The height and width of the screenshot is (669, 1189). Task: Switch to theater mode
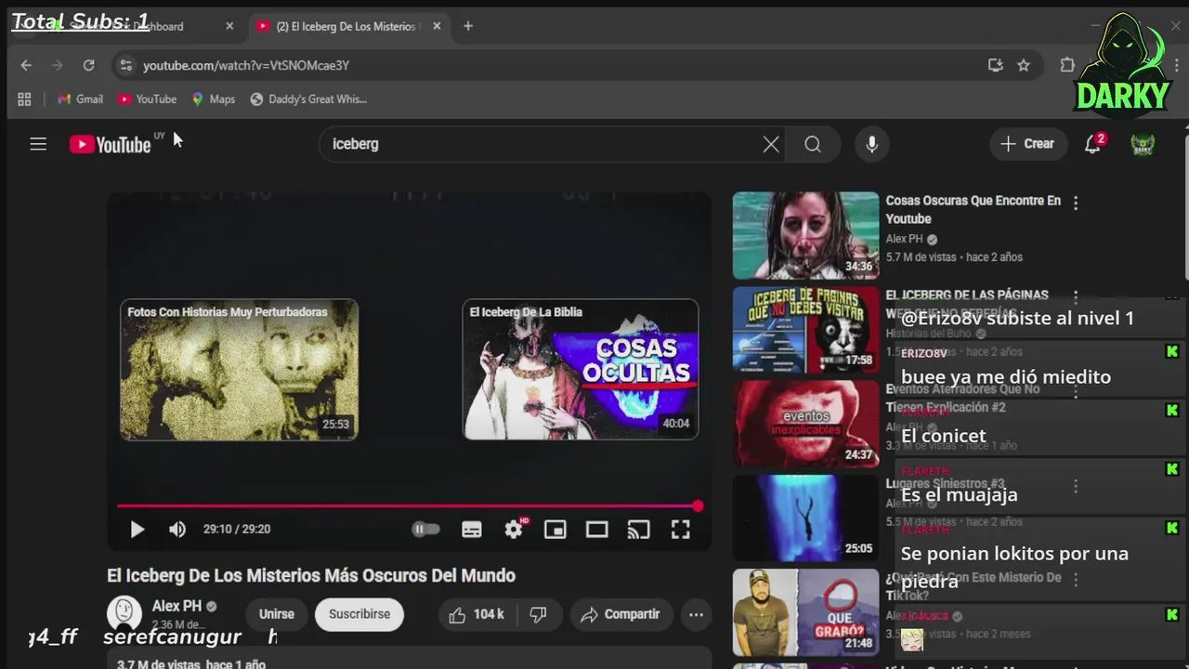pos(597,530)
